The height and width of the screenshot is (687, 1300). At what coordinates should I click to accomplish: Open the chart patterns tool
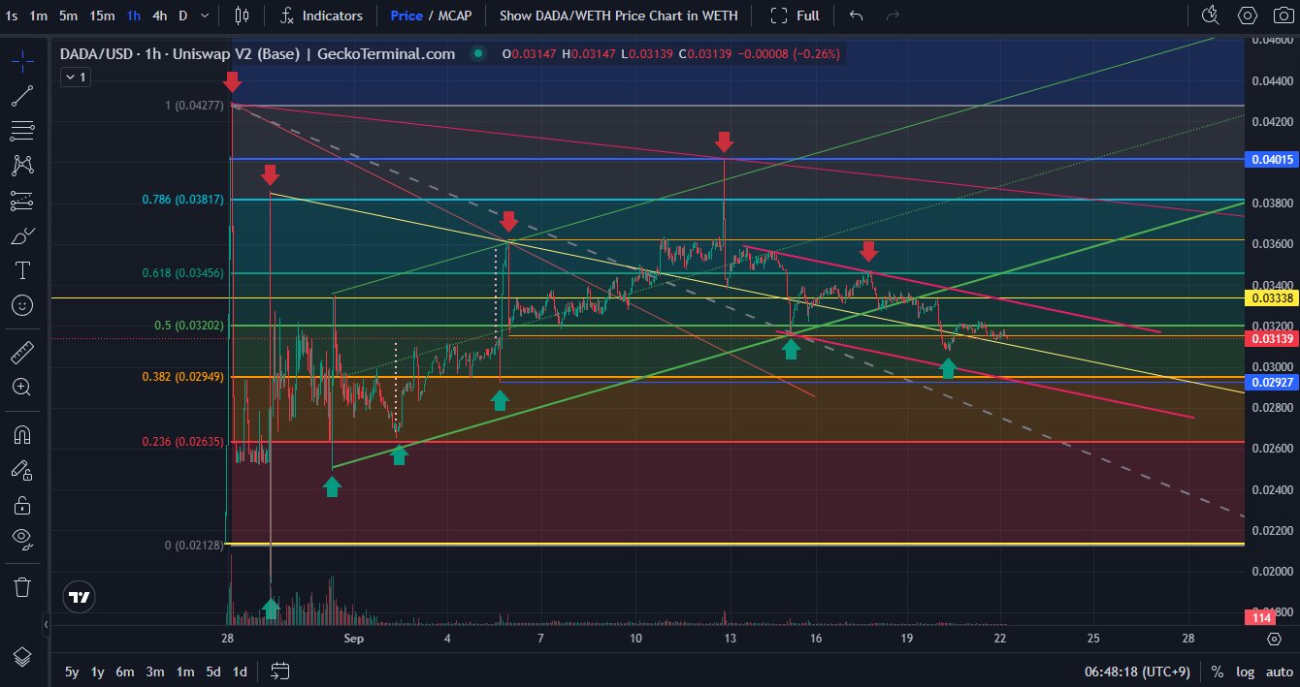22,166
